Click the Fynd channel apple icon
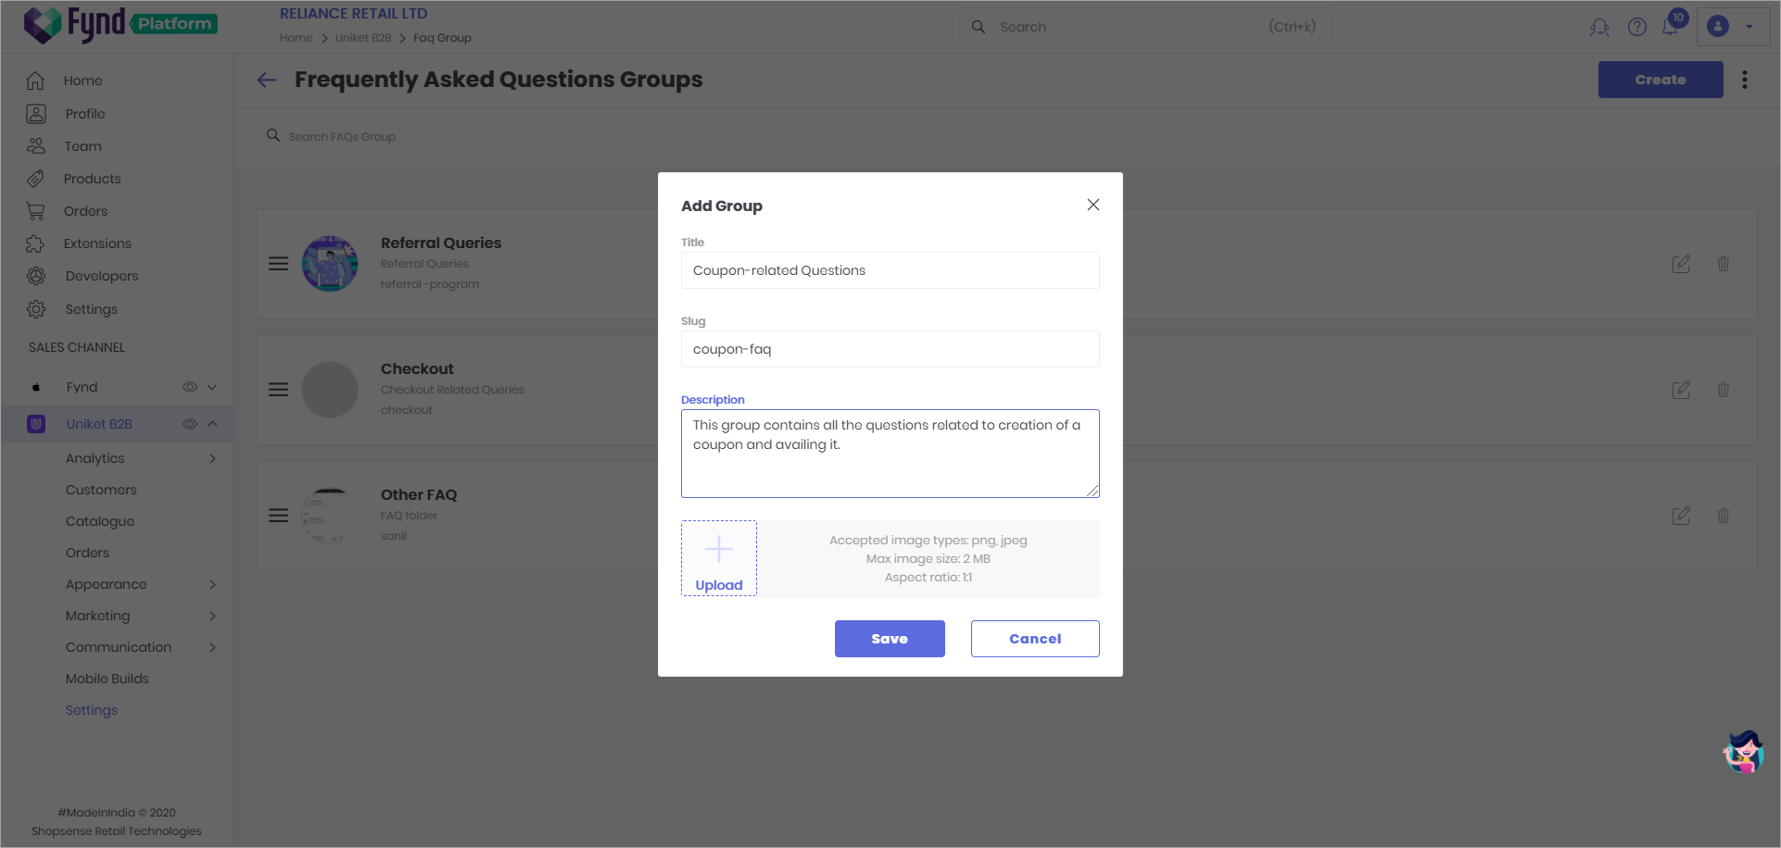 pyautogui.click(x=36, y=387)
